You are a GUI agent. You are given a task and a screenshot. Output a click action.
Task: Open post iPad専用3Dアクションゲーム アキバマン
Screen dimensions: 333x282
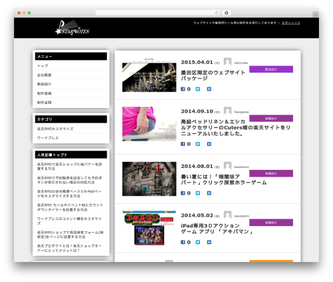click(217, 229)
